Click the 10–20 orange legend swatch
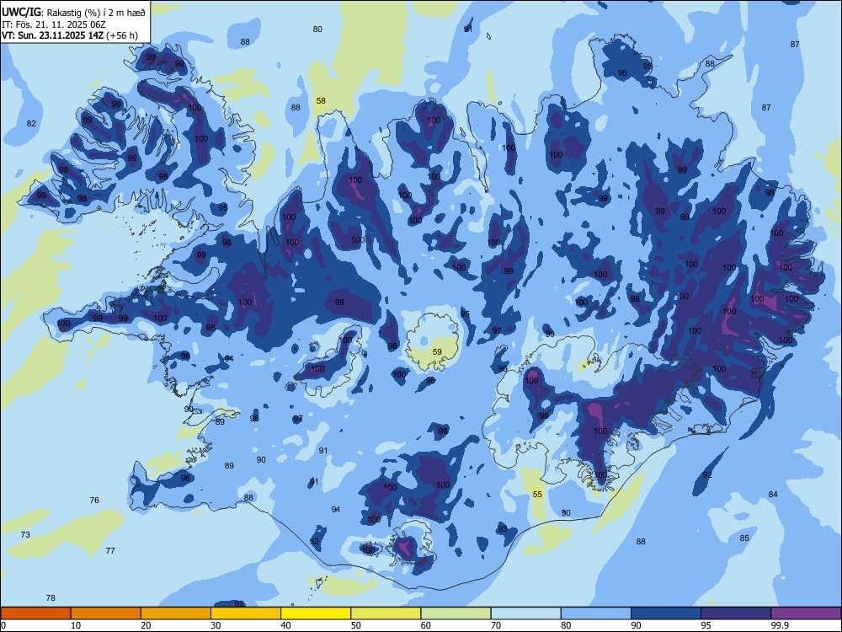 [106, 613]
